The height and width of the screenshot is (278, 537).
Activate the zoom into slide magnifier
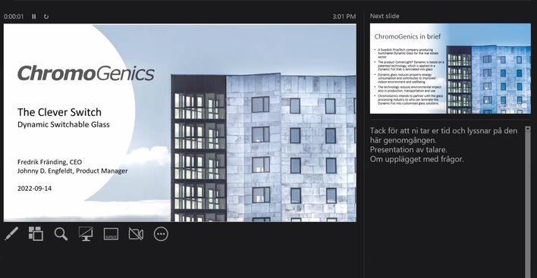click(61, 234)
